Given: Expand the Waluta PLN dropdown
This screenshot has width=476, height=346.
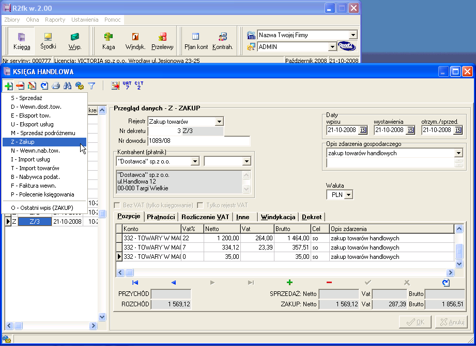Looking at the screenshot, I should (x=349, y=195).
